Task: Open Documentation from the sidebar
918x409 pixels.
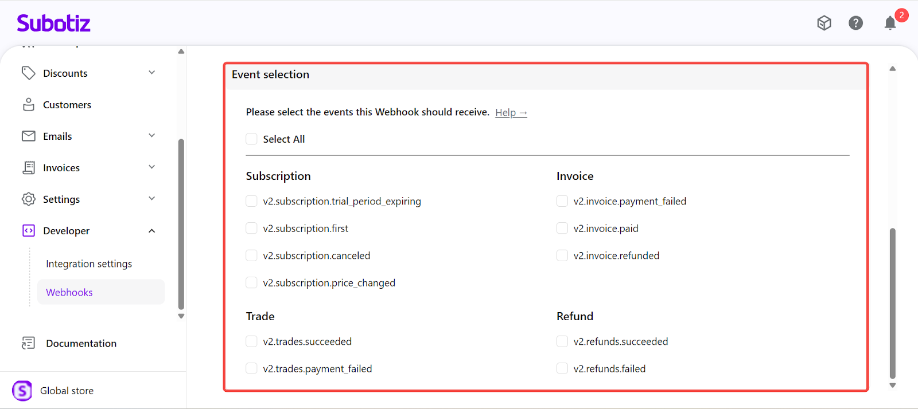Action: 81,343
